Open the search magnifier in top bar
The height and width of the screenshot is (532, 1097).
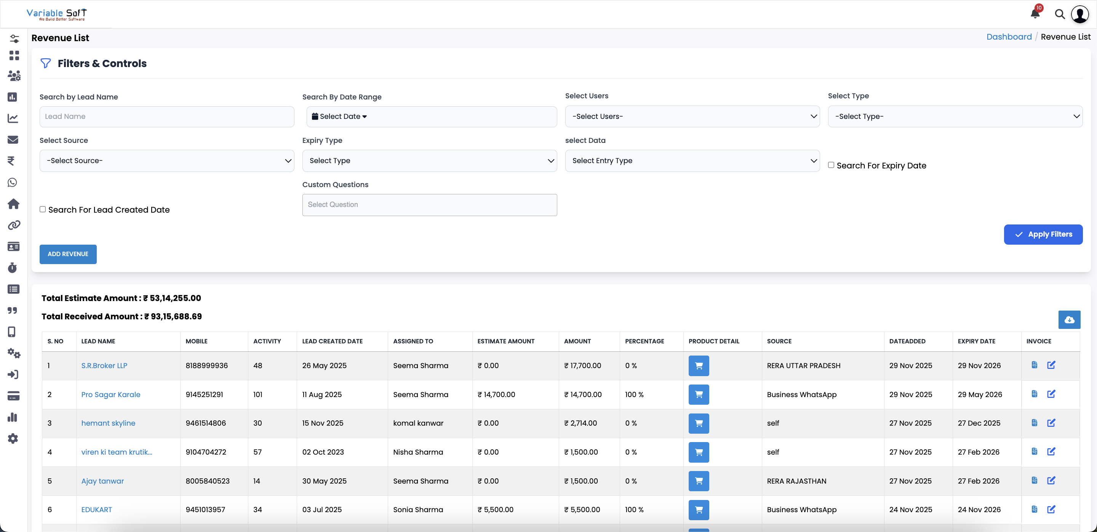1060,14
